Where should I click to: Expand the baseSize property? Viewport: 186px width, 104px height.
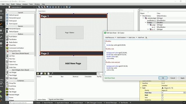141,83
